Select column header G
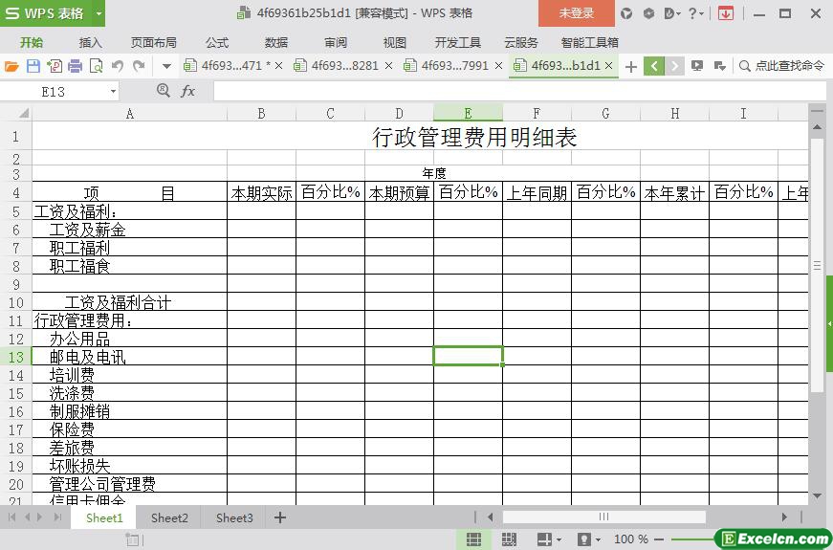Screen dimensions: 833x550 (605, 113)
